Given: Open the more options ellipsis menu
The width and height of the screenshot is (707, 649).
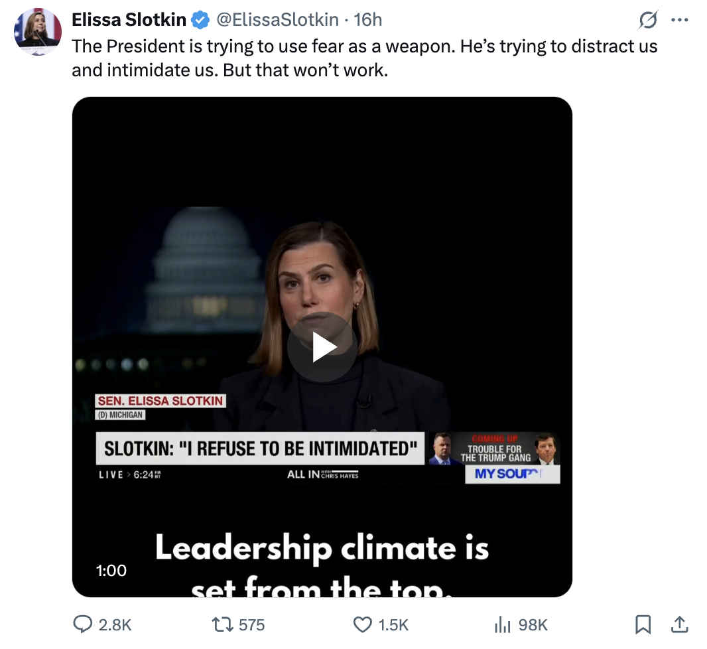Looking at the screenshot, I should coord(680,20).
